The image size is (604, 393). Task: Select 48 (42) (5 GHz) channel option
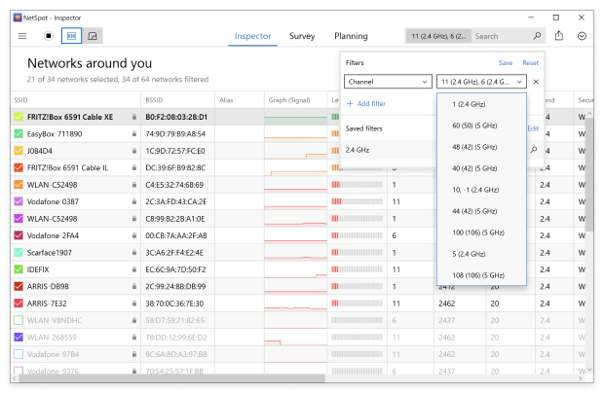[481, 147]
